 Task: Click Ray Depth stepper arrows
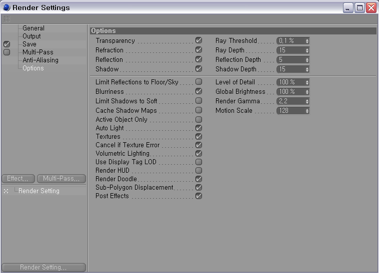pyautogui.click(x=307, y=50)
